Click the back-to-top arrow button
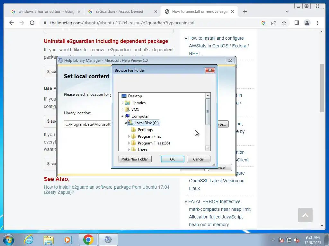 (x=305, y=215)
